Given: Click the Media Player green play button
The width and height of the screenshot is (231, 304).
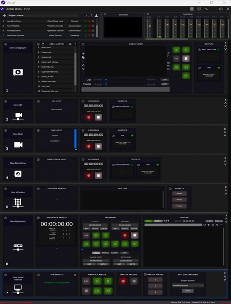Looking at the screenshot, I should (176, 50).
